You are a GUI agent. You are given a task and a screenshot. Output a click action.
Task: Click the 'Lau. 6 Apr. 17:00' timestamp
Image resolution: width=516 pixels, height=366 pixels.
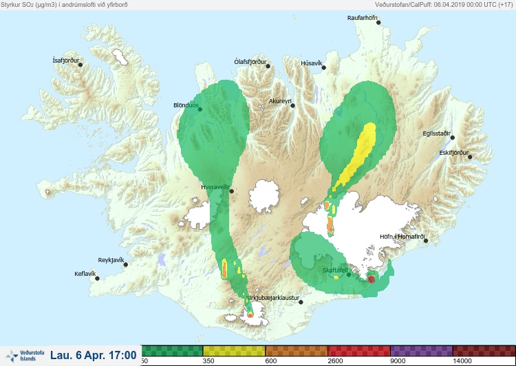click(x=94, y=355)
